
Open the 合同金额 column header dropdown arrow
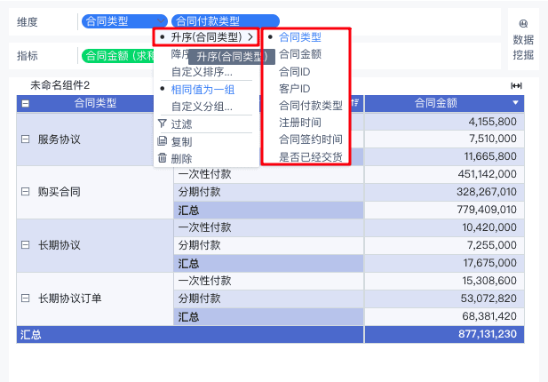(x=515, y=103)
